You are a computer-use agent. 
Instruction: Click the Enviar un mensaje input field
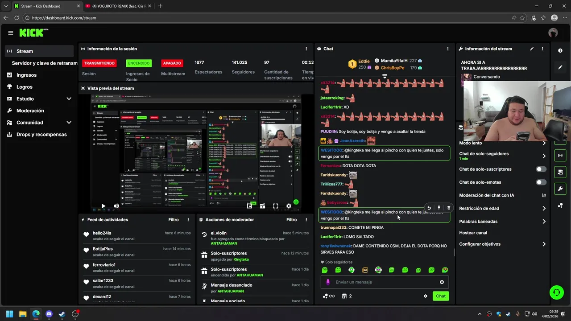click(385, 282)
